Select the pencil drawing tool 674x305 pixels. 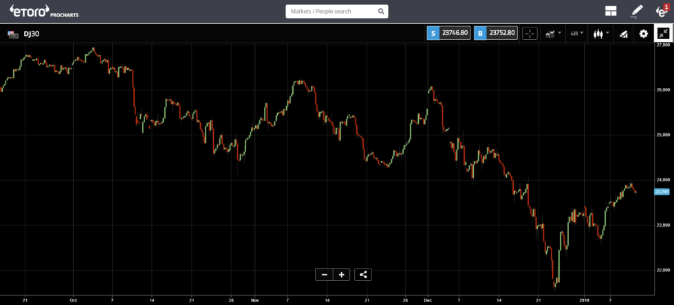637,11
